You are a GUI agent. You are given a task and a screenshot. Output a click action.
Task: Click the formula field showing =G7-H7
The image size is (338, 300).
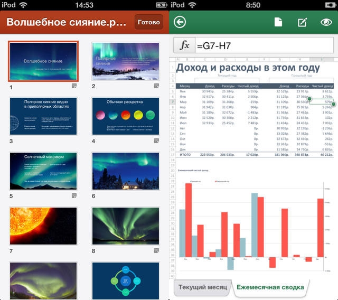tap(264, 45)
